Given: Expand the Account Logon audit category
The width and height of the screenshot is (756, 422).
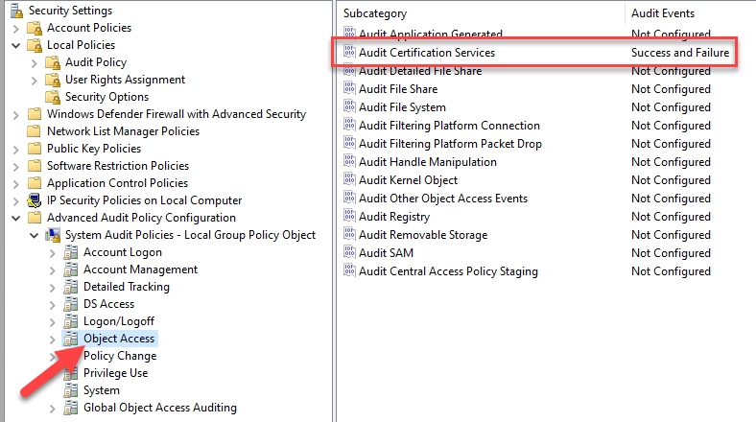Looking at the screenshot, I should click(x=52, y=252).
